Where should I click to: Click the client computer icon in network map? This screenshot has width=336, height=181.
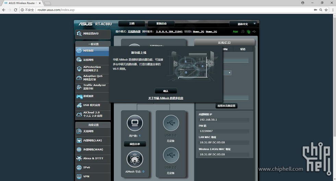(x=135, y=123)
